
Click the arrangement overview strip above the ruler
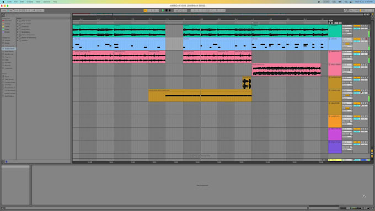click(218, 14)
